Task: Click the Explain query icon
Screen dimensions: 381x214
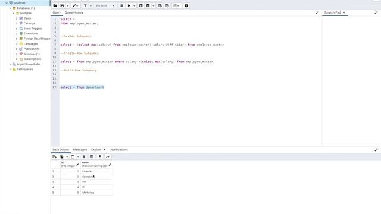Action: [141, 5]
